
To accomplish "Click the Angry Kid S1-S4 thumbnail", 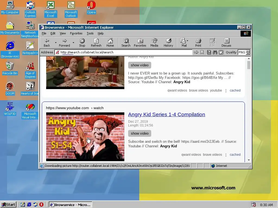I will click(x=85, y=137).
